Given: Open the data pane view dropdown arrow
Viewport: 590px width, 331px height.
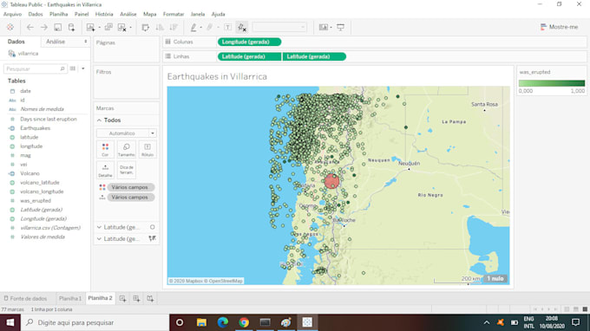Looking at the screenshot, I should pyautogui.click(x=83, y=68).
